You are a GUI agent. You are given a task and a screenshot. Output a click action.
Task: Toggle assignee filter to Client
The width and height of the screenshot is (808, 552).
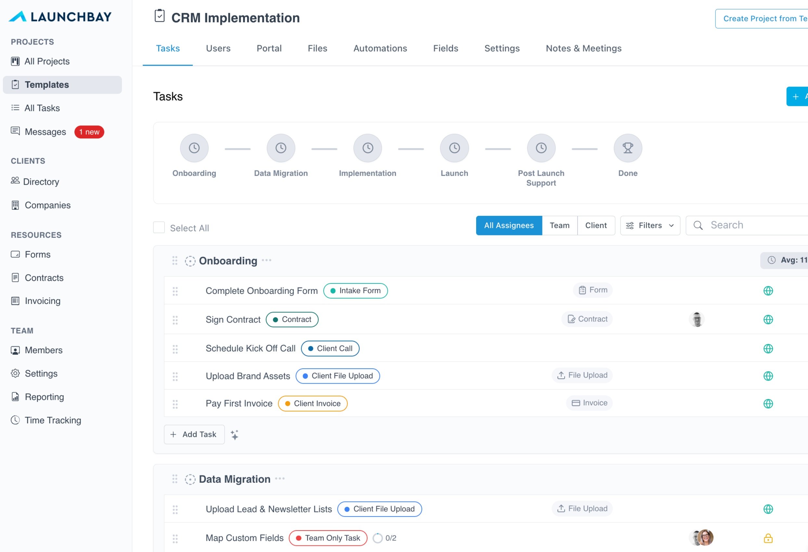click(595, 225)
